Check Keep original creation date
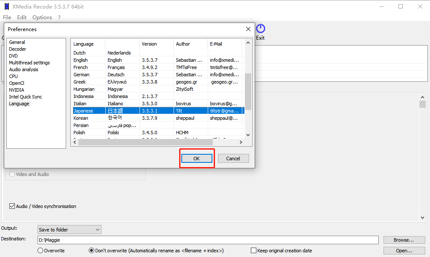Viewport: 430px width, 257px height. (x=254, y=251)
